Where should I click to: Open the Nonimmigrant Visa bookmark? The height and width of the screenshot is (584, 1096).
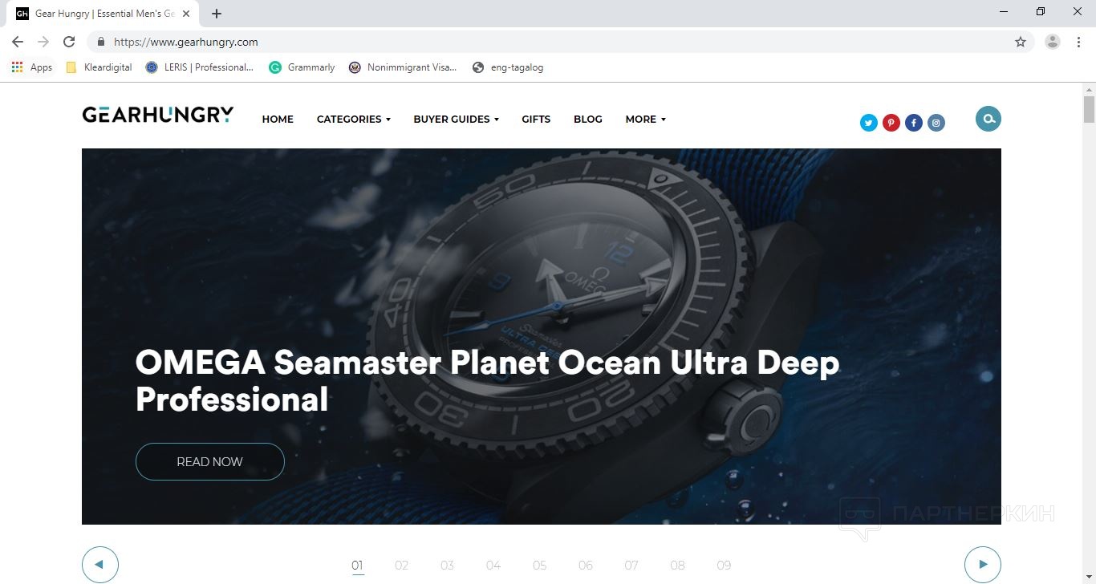coord(403,67)
